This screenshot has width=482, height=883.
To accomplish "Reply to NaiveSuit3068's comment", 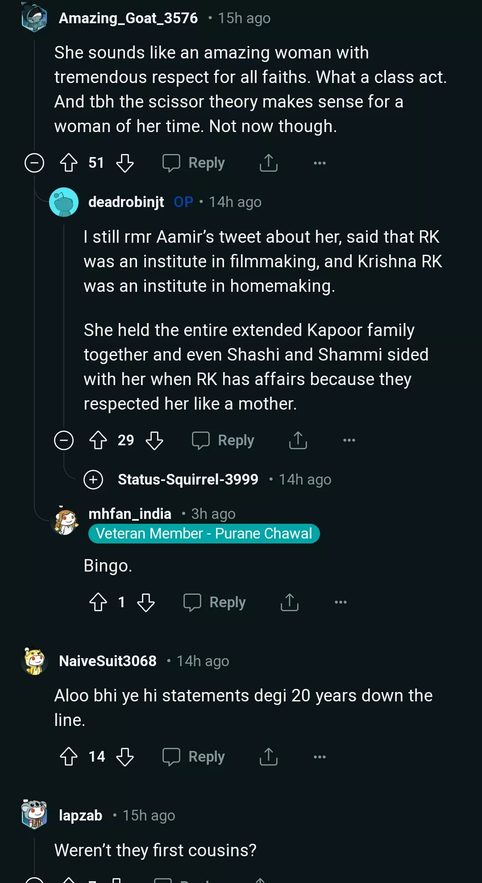I will (x=194, y=757).
